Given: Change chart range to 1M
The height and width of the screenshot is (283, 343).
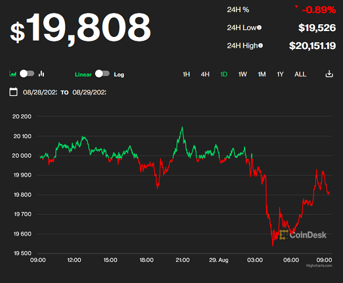Looking at the screenshot, I should pos(262,74).
